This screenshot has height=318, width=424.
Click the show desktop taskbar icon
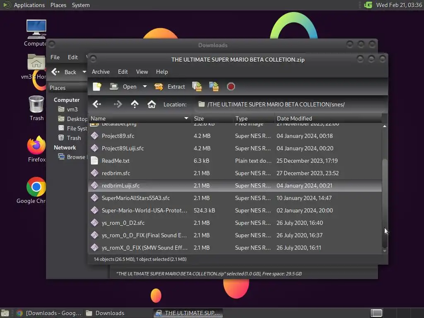5,313
